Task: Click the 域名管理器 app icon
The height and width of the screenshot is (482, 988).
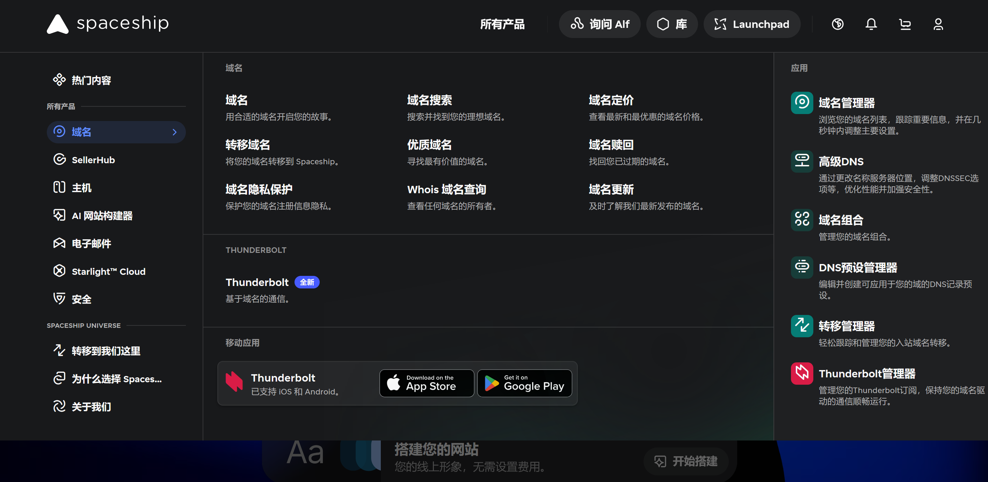Action: pyautogui.click(x=801, y=103)
